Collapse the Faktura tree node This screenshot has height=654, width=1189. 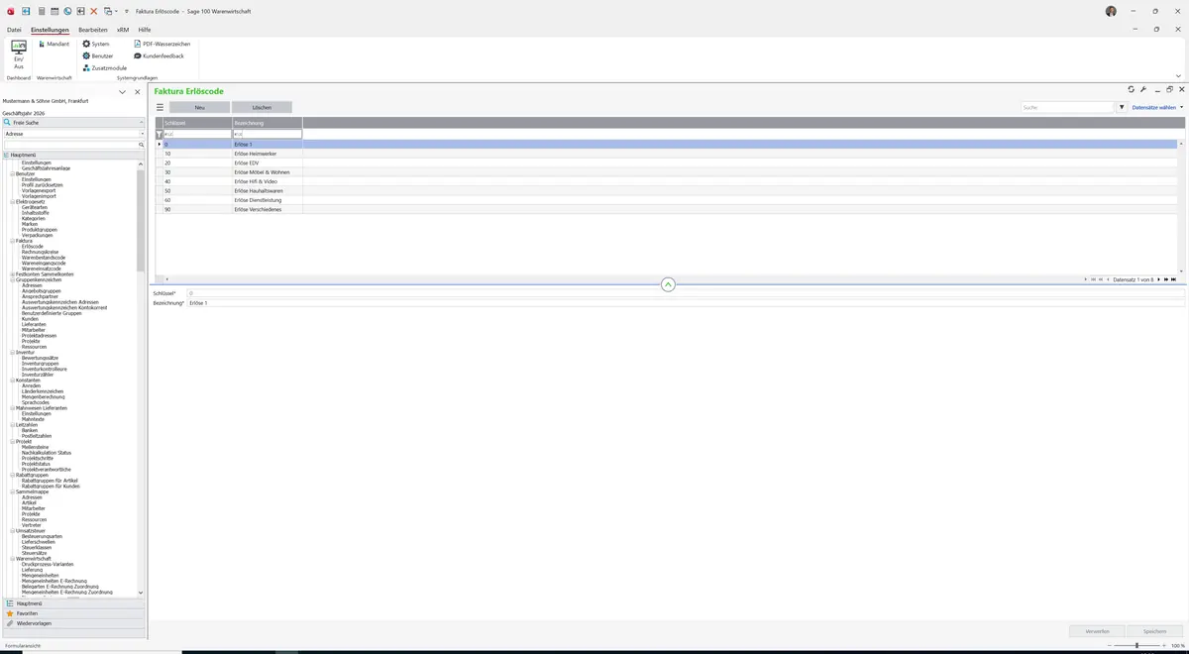(x=12, y=241)
